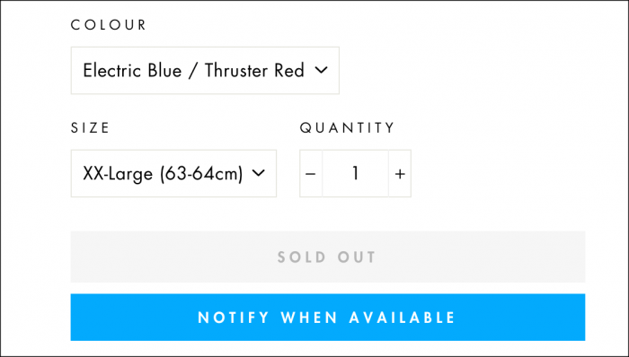Subscribe to restock alerts via blue button
This screenshot has width=629, height=357.
[x=328, y=318]
